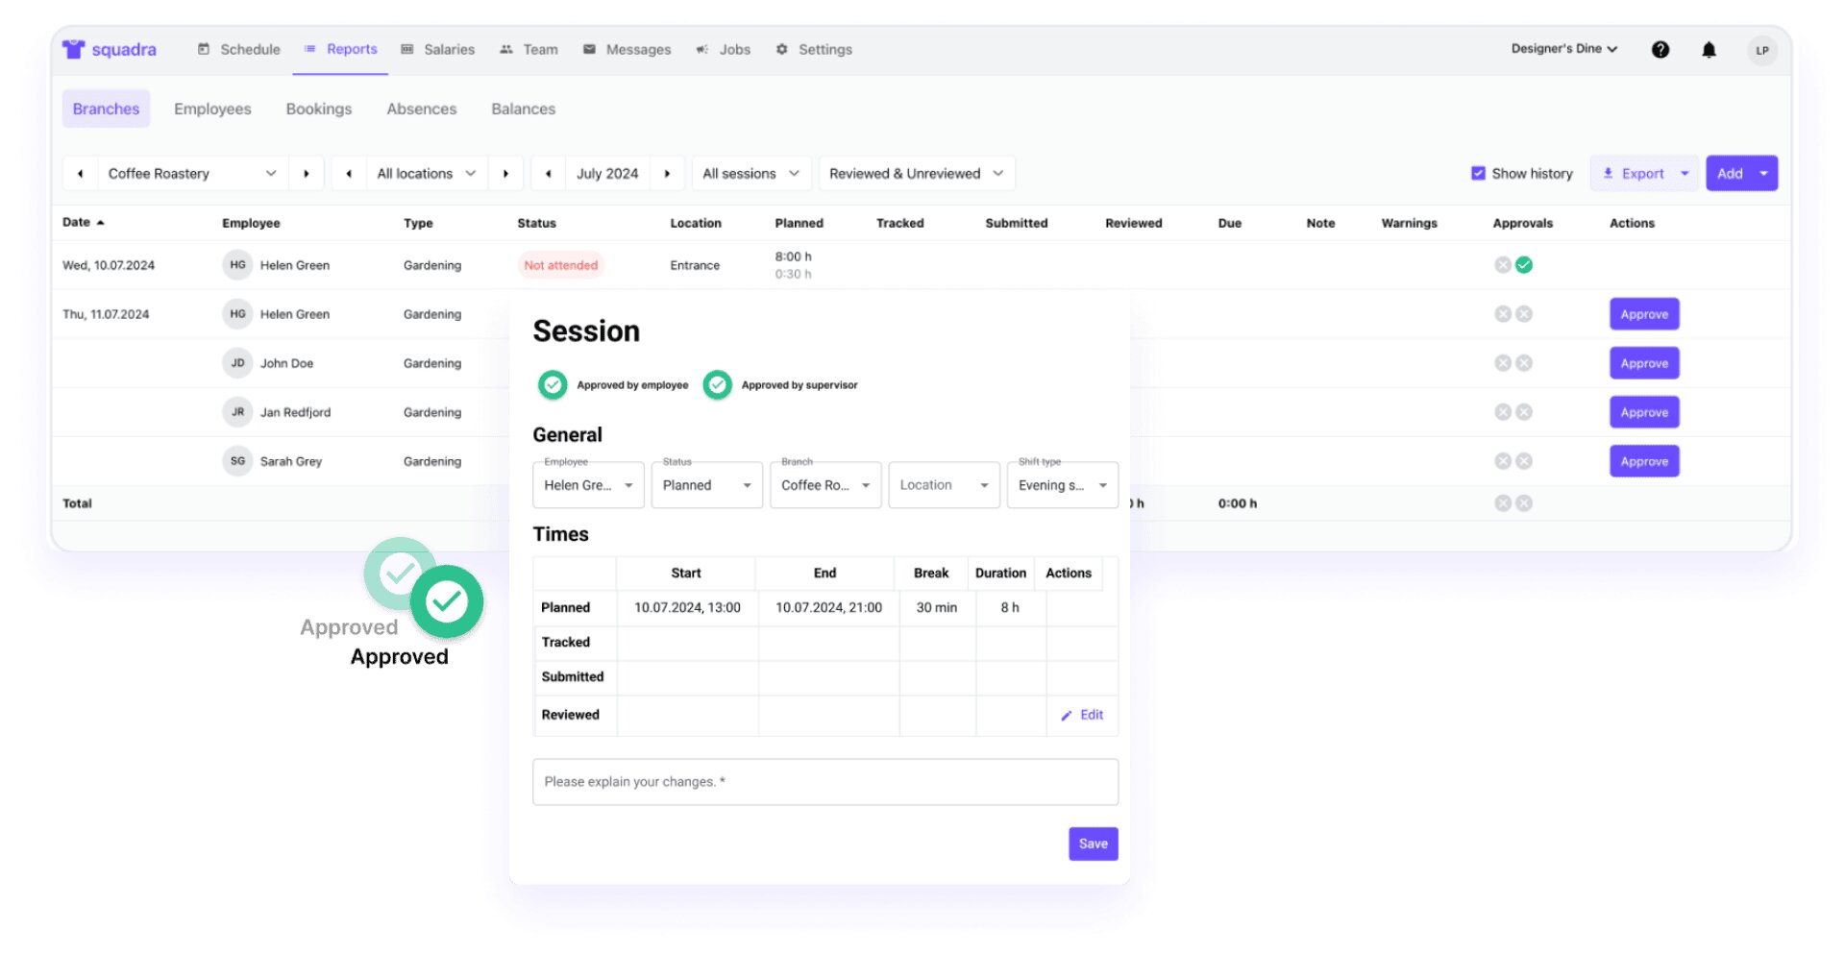
Task: Open the Employee dropdown in Session dialog
Action: pos(589,485)
